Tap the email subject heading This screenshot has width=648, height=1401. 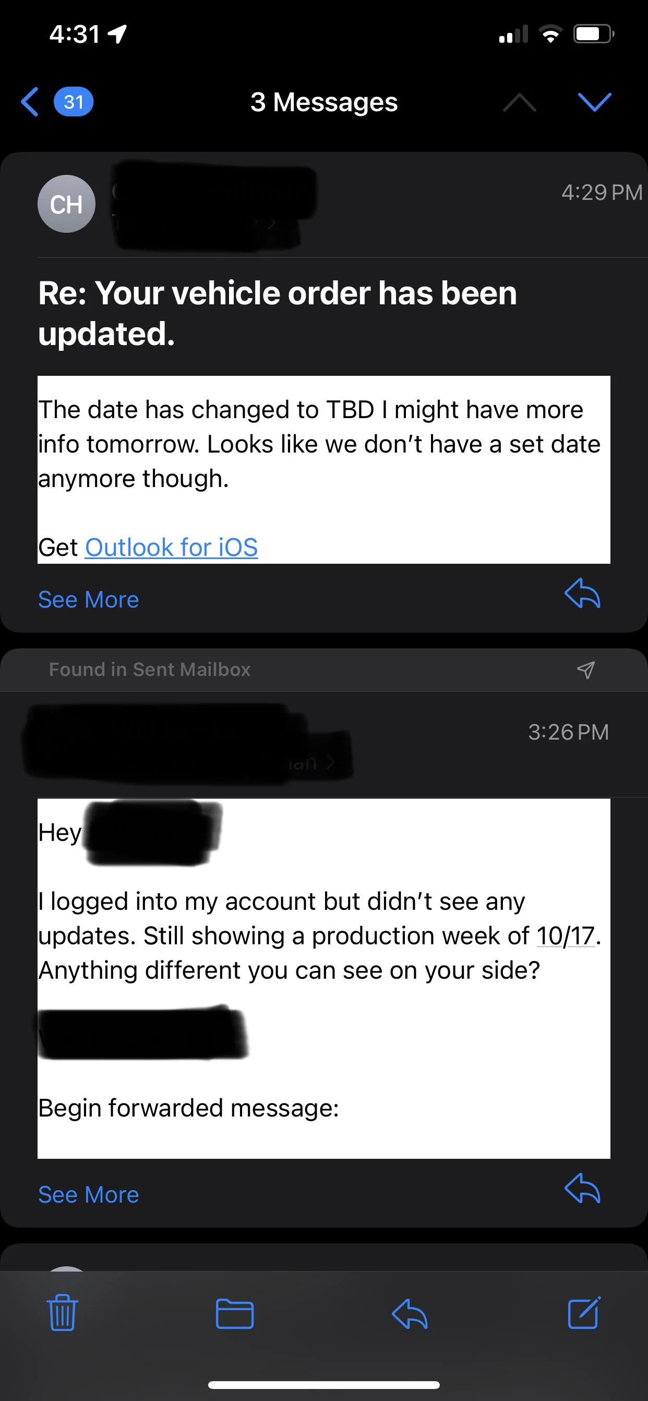(277, 313)
